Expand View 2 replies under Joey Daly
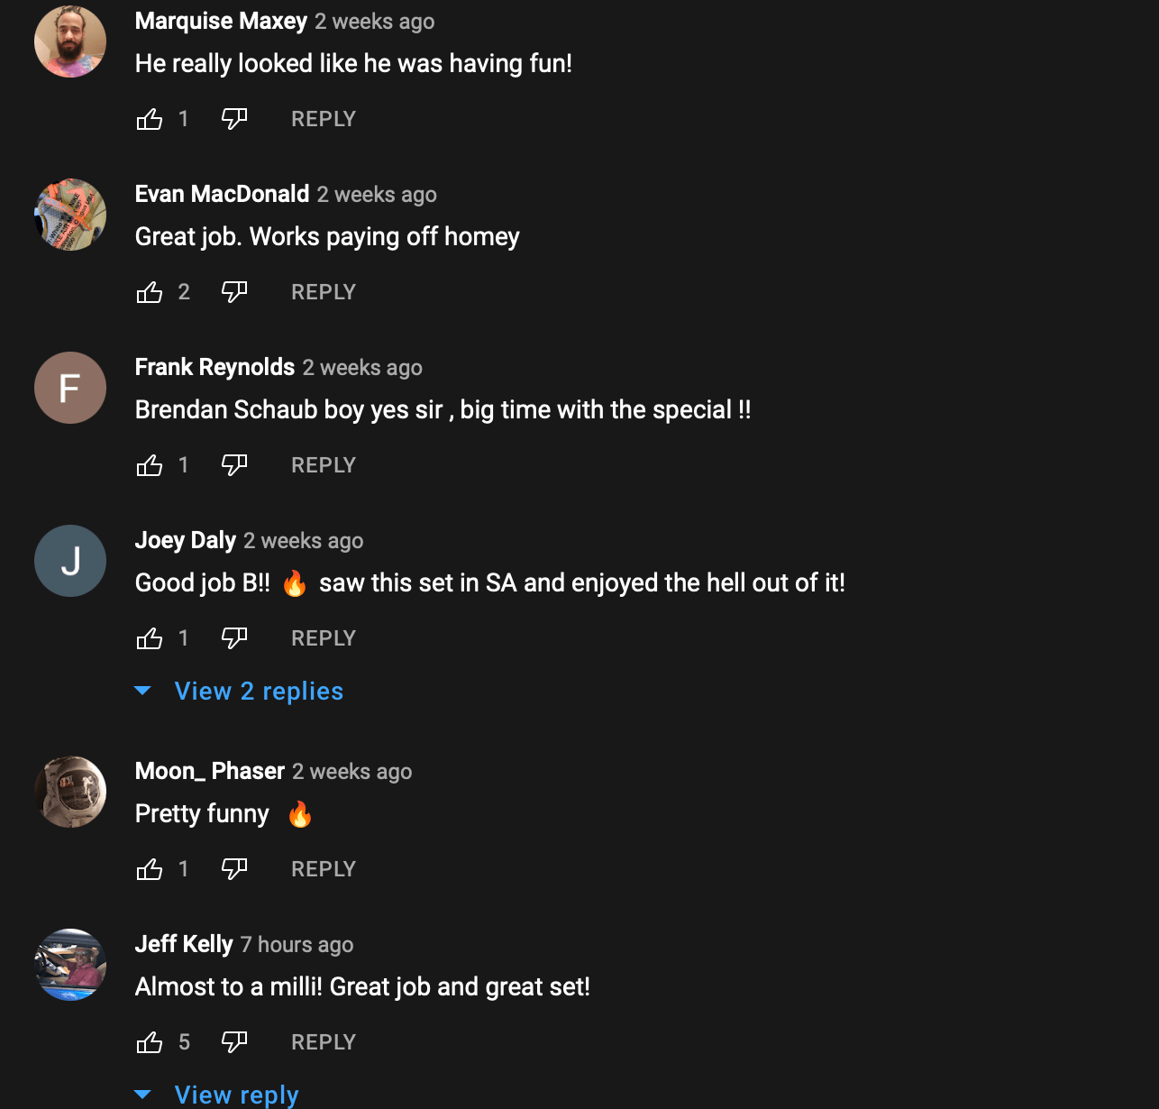 tap(258, 692)
